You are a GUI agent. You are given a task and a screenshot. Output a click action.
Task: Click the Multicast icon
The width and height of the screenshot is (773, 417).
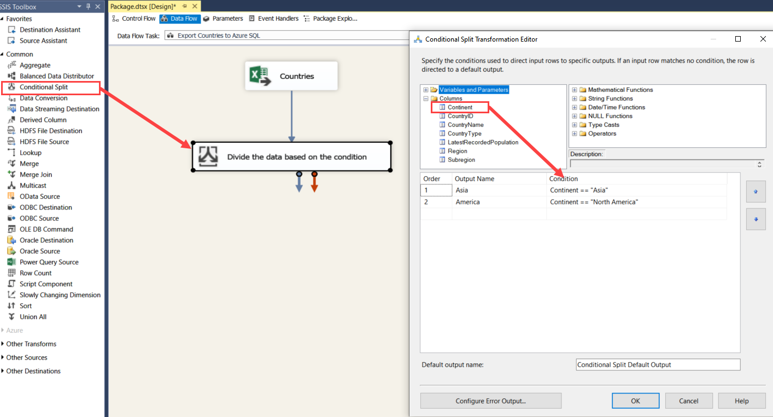point(11,186)
